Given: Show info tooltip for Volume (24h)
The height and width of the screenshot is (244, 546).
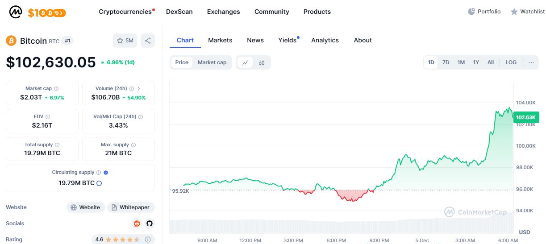Looking at the screenshot, I should 132,89.
